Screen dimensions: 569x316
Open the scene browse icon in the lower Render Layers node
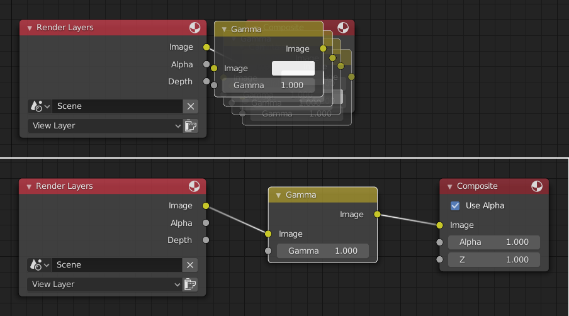[39, 265]
